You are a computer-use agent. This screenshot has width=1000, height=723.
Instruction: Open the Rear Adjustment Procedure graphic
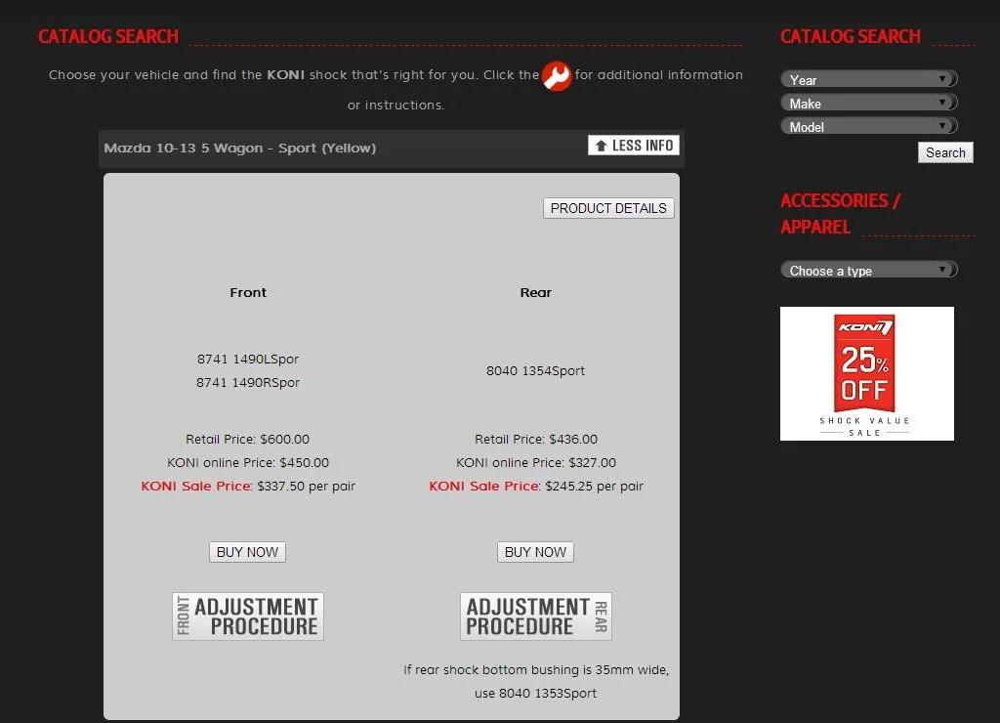[535, 617]
